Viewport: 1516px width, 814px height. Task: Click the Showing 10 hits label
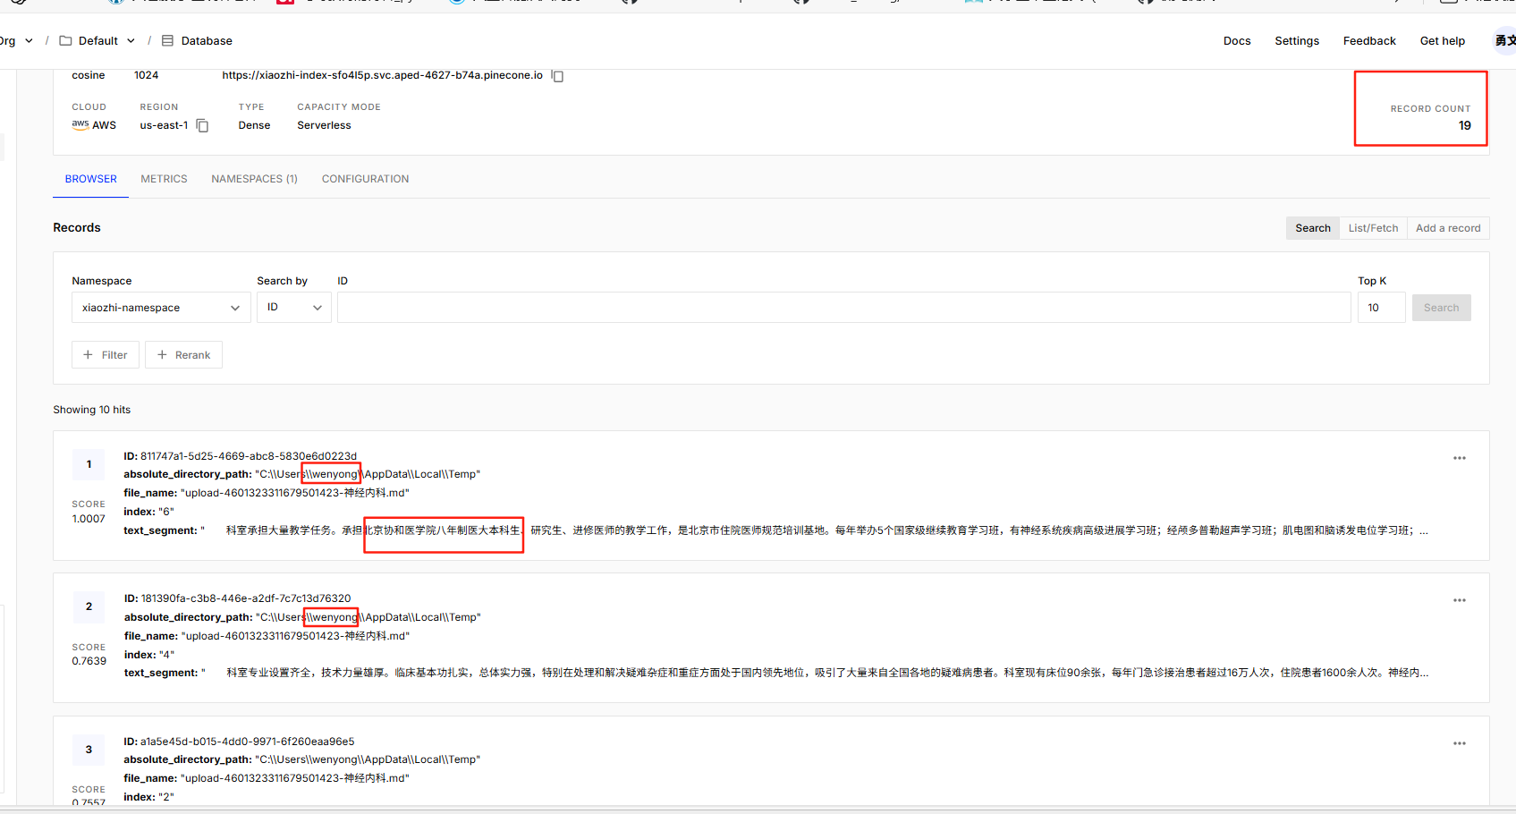click(x=91, y=410)
